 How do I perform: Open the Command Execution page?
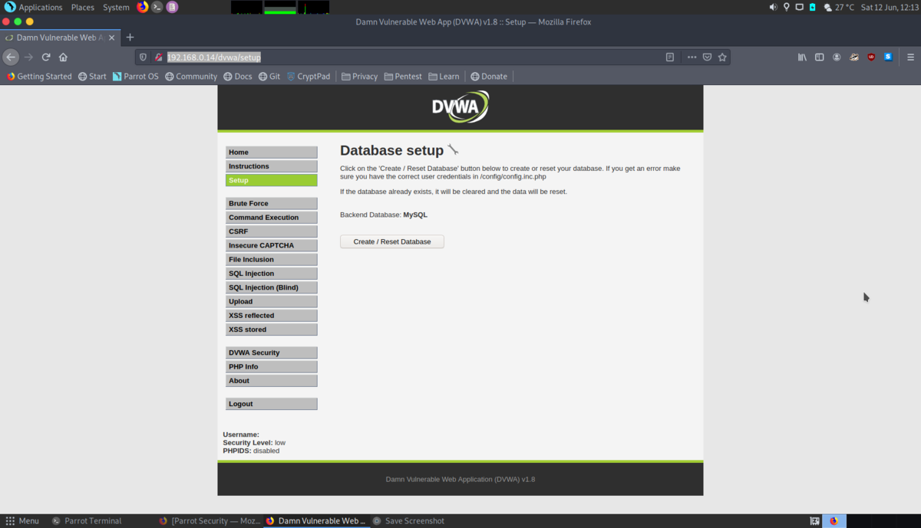[271, 217]
